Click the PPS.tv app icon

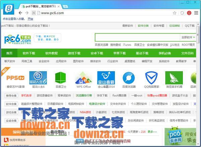tap(15, 78)
